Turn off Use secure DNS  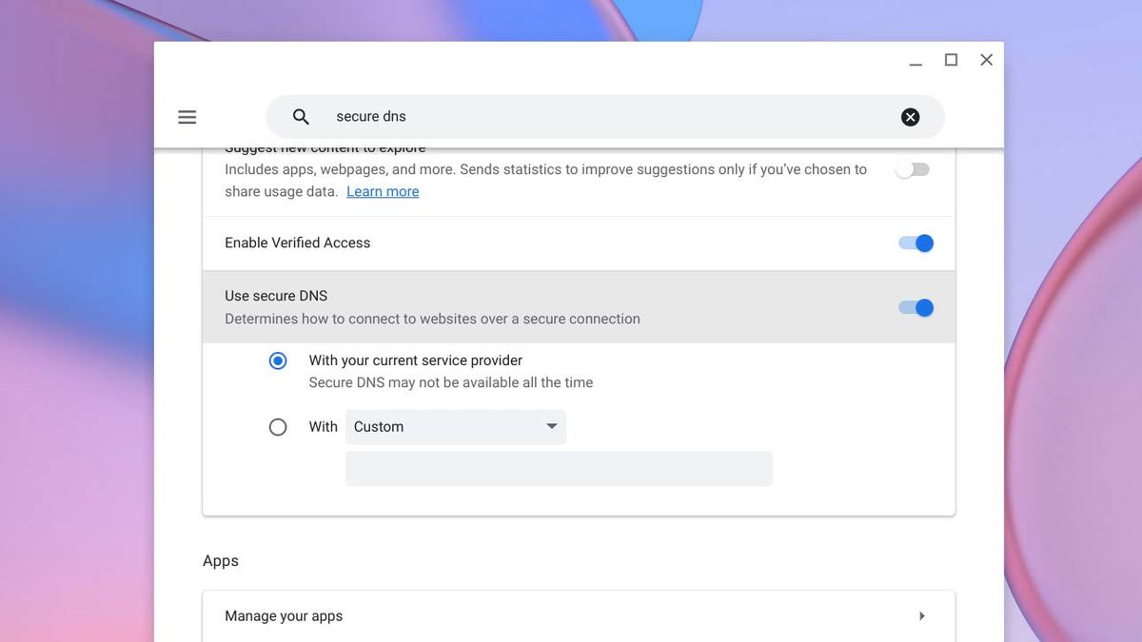915,307
